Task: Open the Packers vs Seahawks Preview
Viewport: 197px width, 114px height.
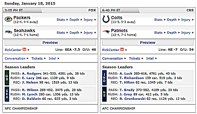Action: [x=50, y=43]
